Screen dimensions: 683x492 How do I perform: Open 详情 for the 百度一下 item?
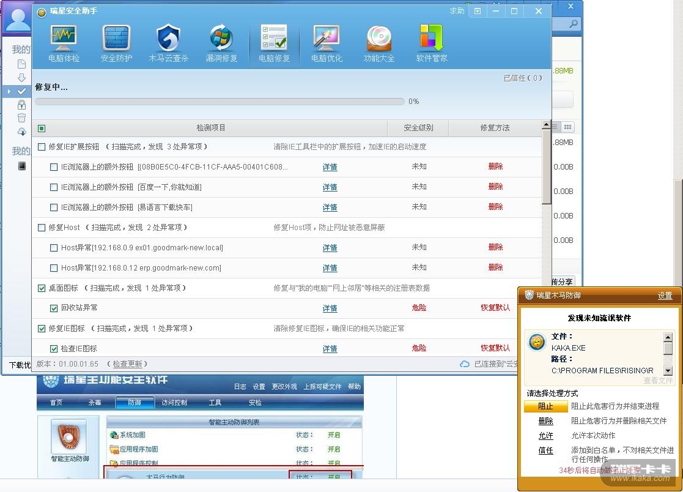[330, 187]
